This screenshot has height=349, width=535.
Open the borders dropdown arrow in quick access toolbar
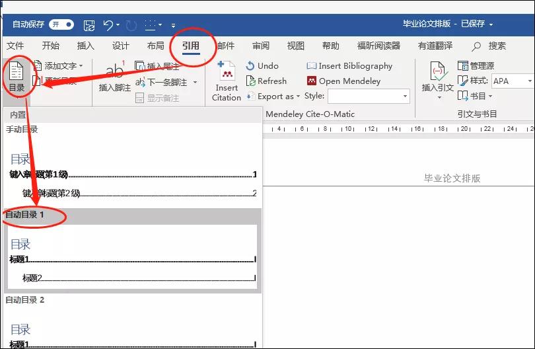tap(160, 25)
